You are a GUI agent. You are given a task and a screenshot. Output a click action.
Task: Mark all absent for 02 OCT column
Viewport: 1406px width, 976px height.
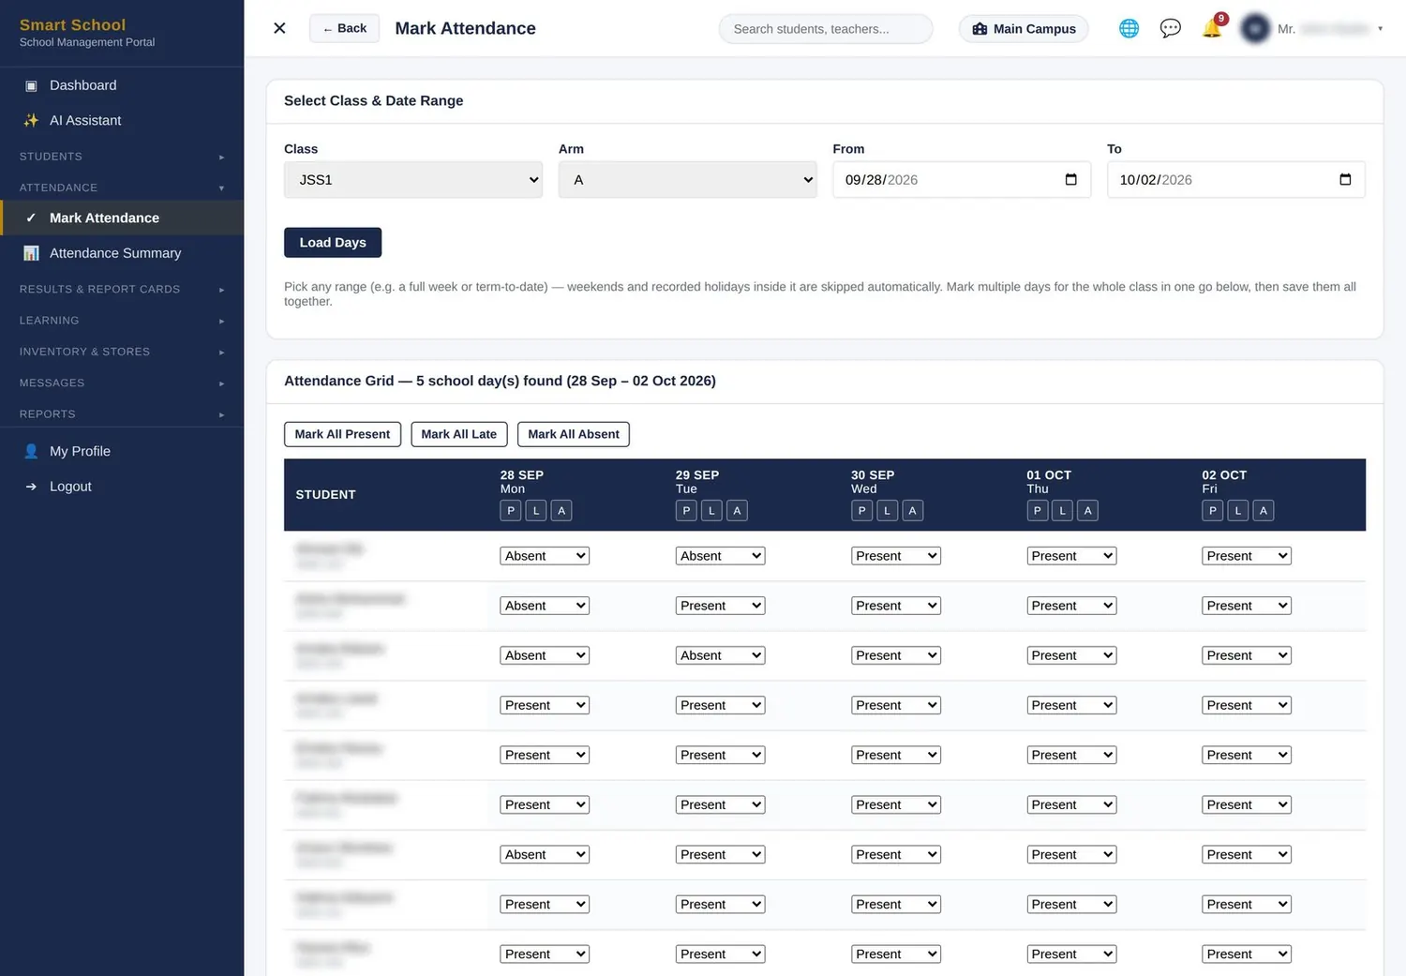point(1263,511)
